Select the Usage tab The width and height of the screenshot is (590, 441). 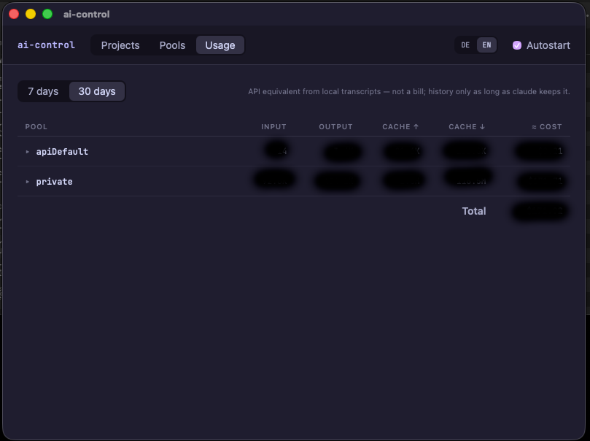coord(220,45)
